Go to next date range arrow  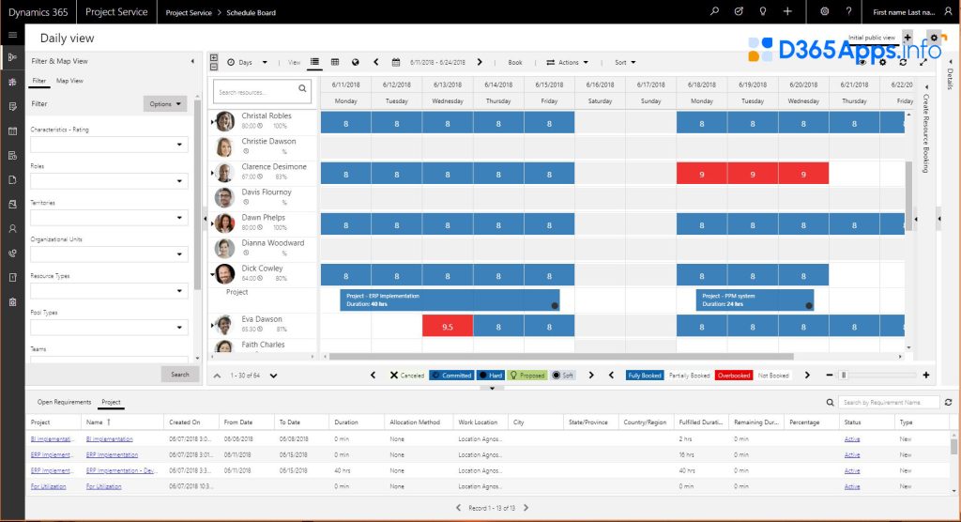(x=480, y=62)
